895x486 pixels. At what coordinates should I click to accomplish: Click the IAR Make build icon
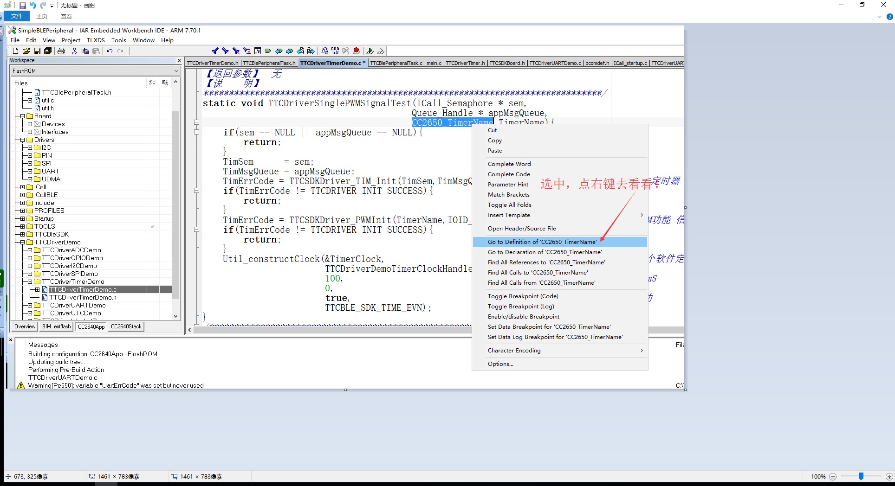pyautogui.click(x=335, y=51)
